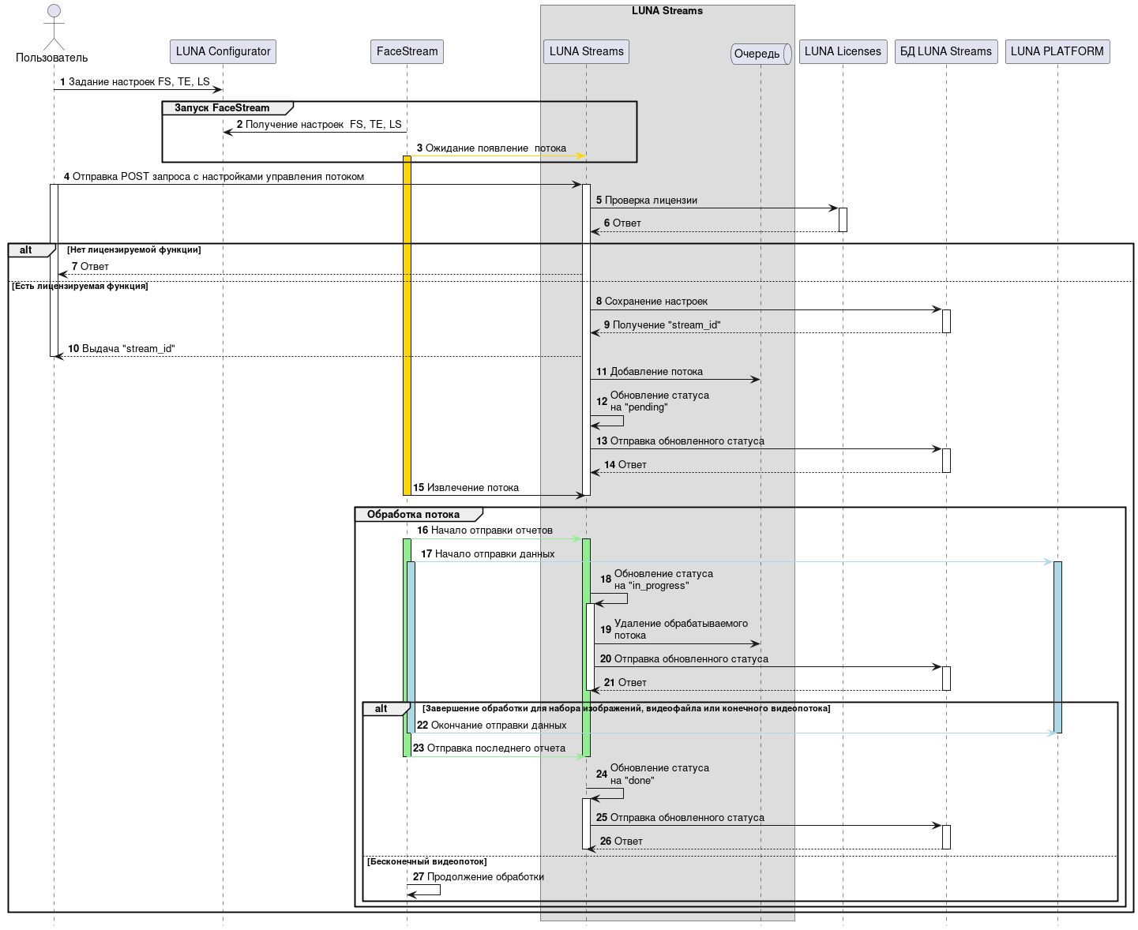Screen dimensions: 1138x930
Task: Click the guard text Нет лицензируемой функции
Action: (133, 250)
